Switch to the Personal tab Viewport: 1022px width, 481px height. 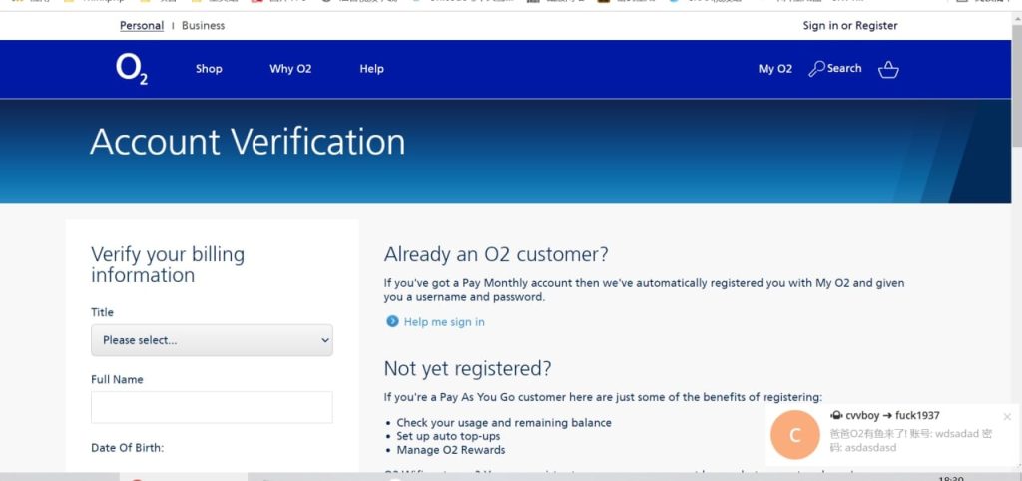pos(142,25)
